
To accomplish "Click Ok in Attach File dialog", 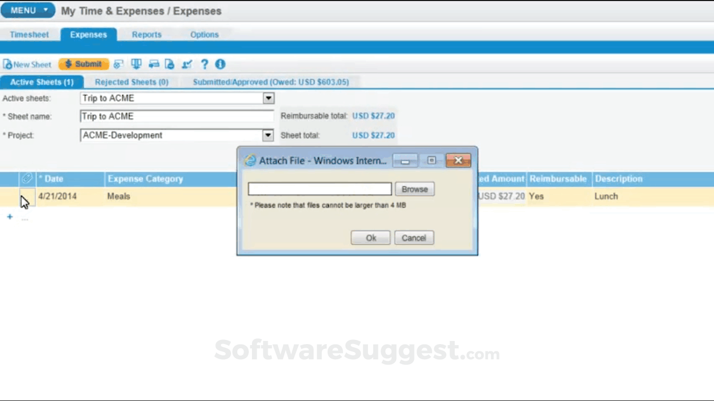I will click(x=371, y=238).
